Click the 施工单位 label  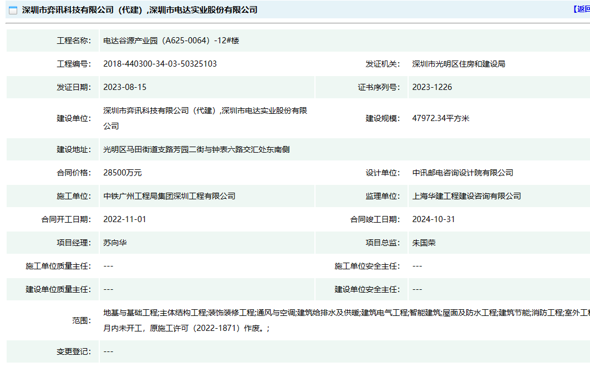coord(74,197)
